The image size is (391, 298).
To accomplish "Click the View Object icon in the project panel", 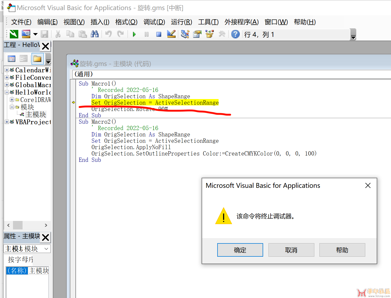I will pyautogui.click(x=24, y=59).
